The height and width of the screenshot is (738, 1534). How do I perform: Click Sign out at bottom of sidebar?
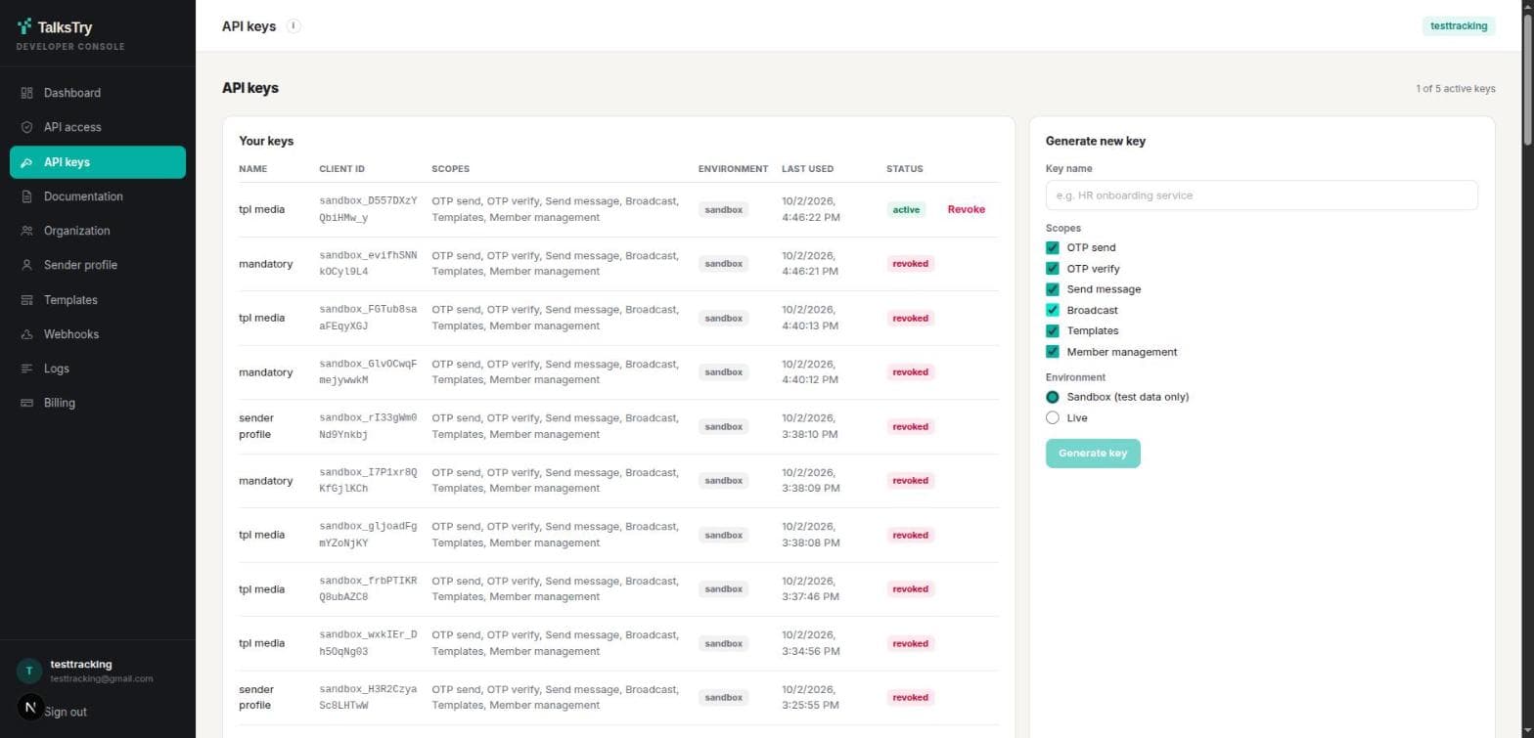[66, 712]
